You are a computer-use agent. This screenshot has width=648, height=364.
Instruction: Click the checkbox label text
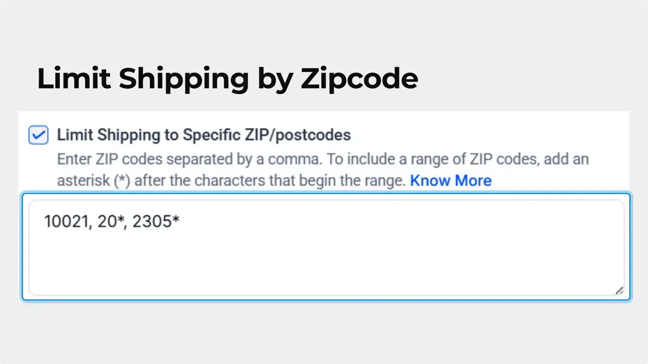[204, 134]
